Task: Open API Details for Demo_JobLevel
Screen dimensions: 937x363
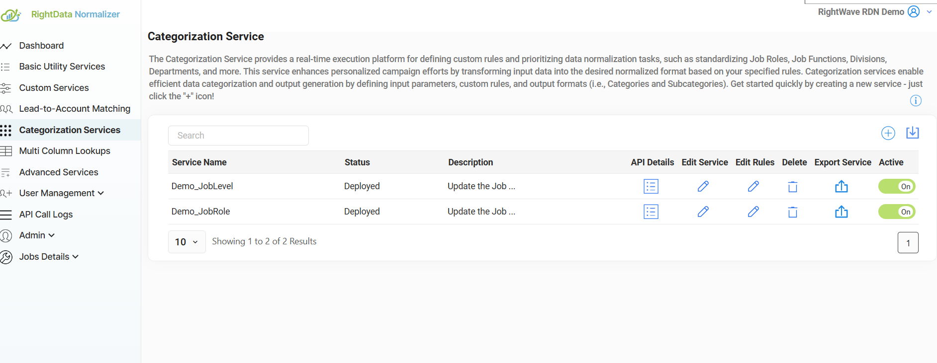Action: (x=651, y=186)
